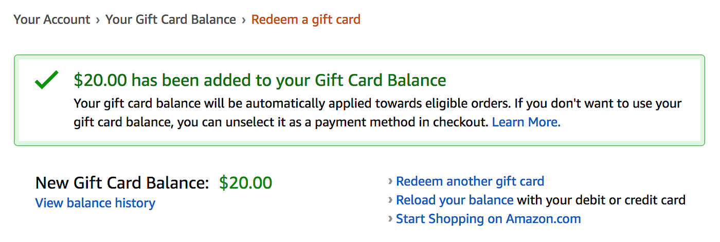
Task: Click the chevron before Reload your balance
Action: pos(391,200)
